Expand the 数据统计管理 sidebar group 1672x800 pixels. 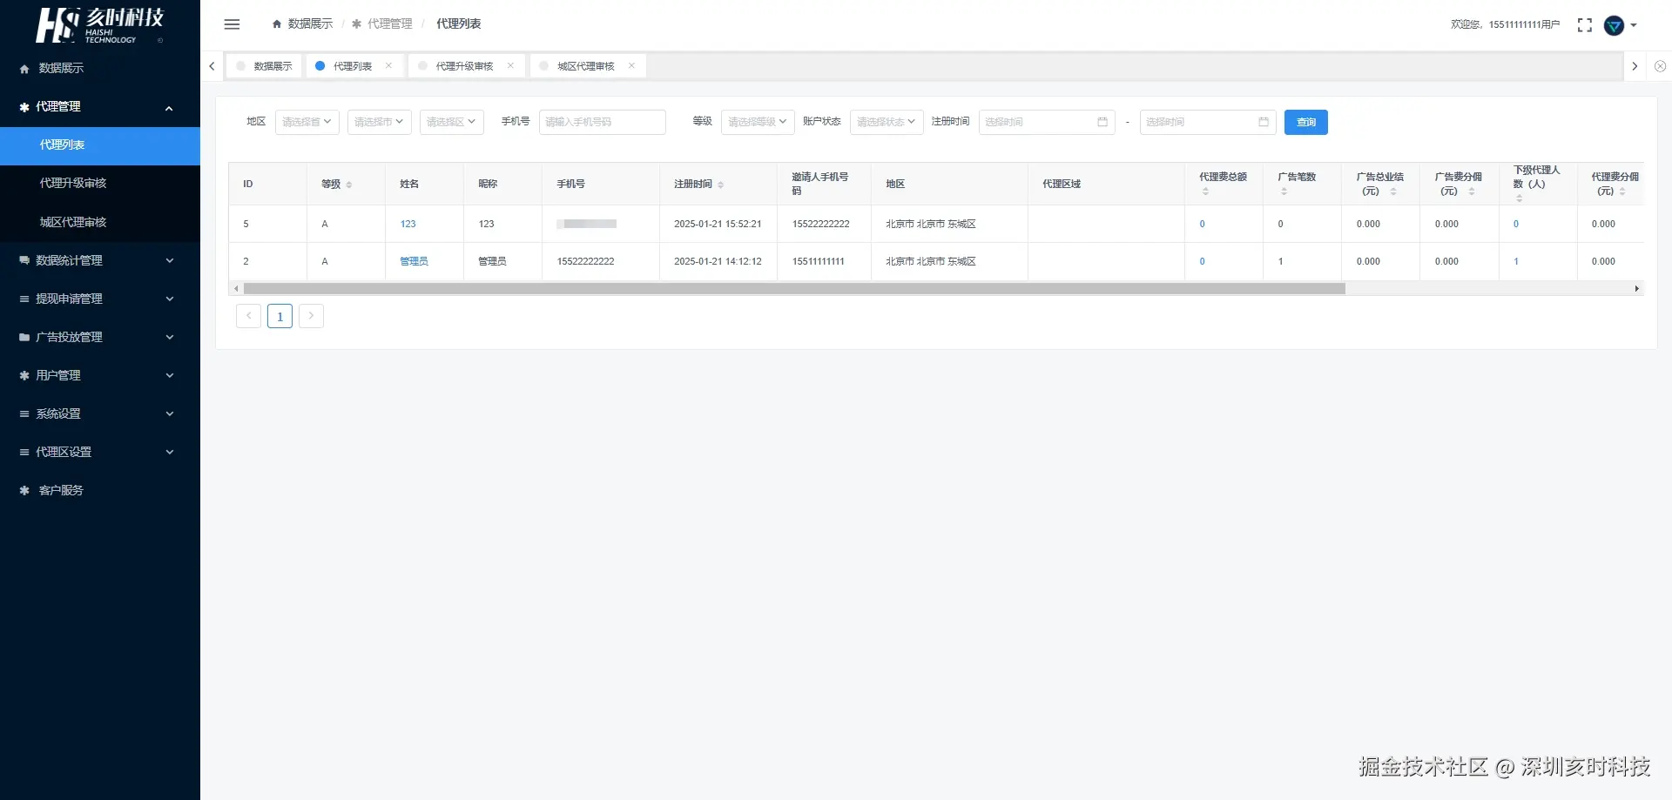(100, 260)
